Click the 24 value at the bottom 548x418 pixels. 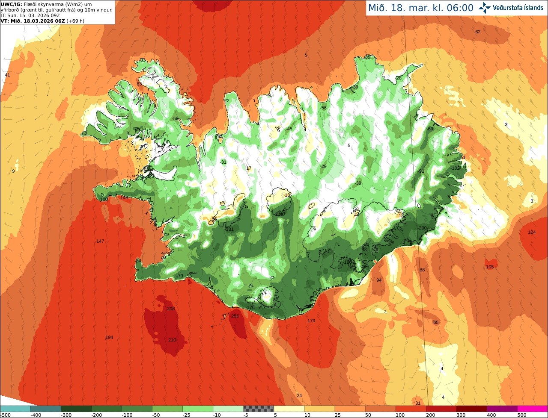tap(299, 395)
